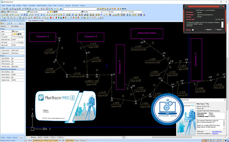Click the first red icon in status bar tray

[x=203, y=141]
